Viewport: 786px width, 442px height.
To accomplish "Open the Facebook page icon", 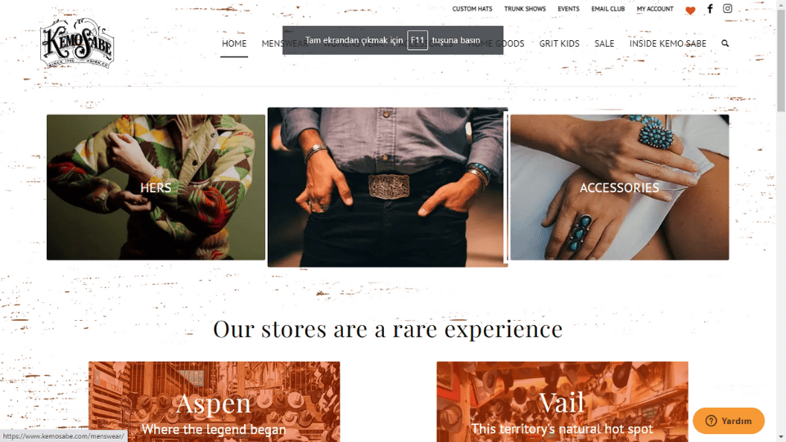I will click(710, 8).
